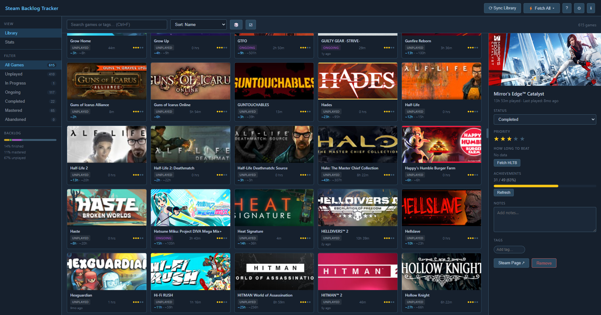
Task: Click the library scrollbar handle
Action: (x=487, y=133)
